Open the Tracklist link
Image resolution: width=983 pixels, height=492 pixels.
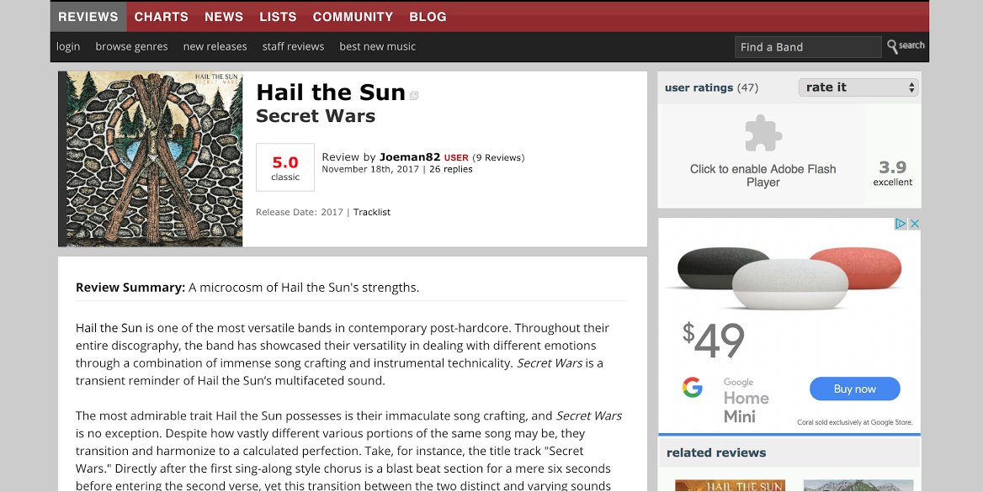(x=372, y=212)
